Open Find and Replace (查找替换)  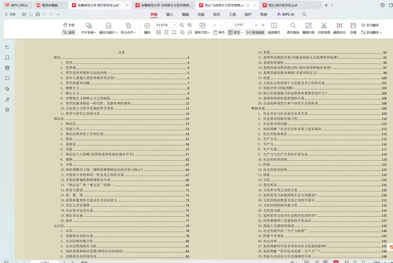pos(293,29)
